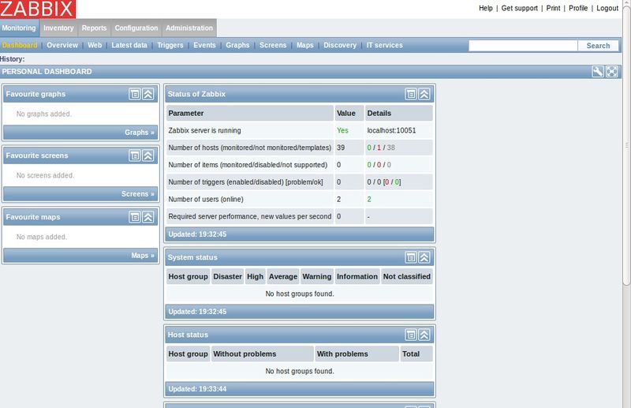Image resolution: width=631 pixels, height=408 pixels.
Task: Open Favourite screens widget menu icon
Action: (x=135, y=155)
